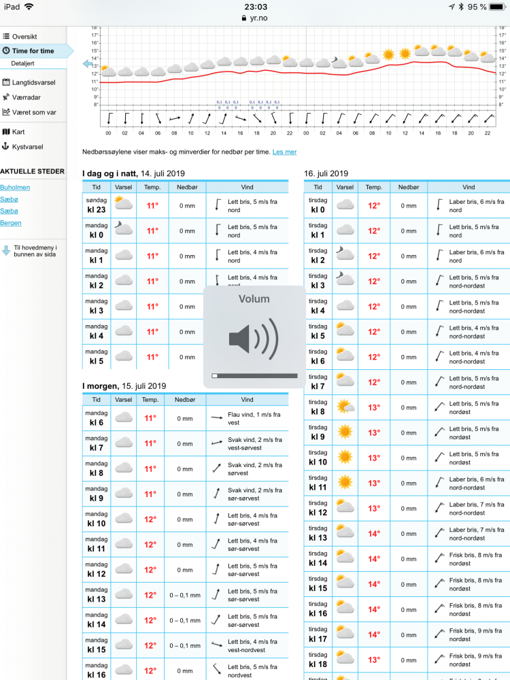Screen dimensions: 510x680
Task: Click the chart icon beside Været som var
Action: [6, 112]
